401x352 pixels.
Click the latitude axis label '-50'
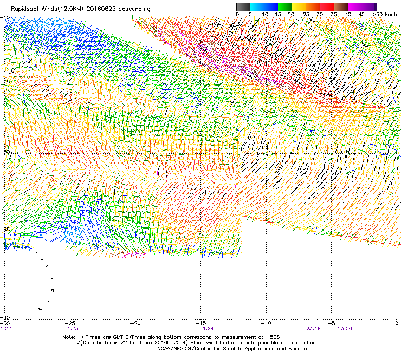5,152
